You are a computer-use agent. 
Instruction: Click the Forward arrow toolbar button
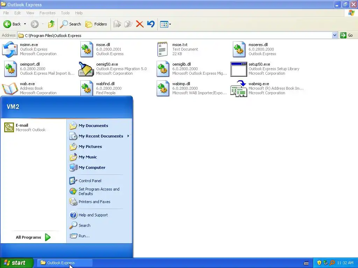click(35, 24)
